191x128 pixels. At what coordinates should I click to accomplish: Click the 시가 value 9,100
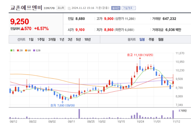pos(80,30)
